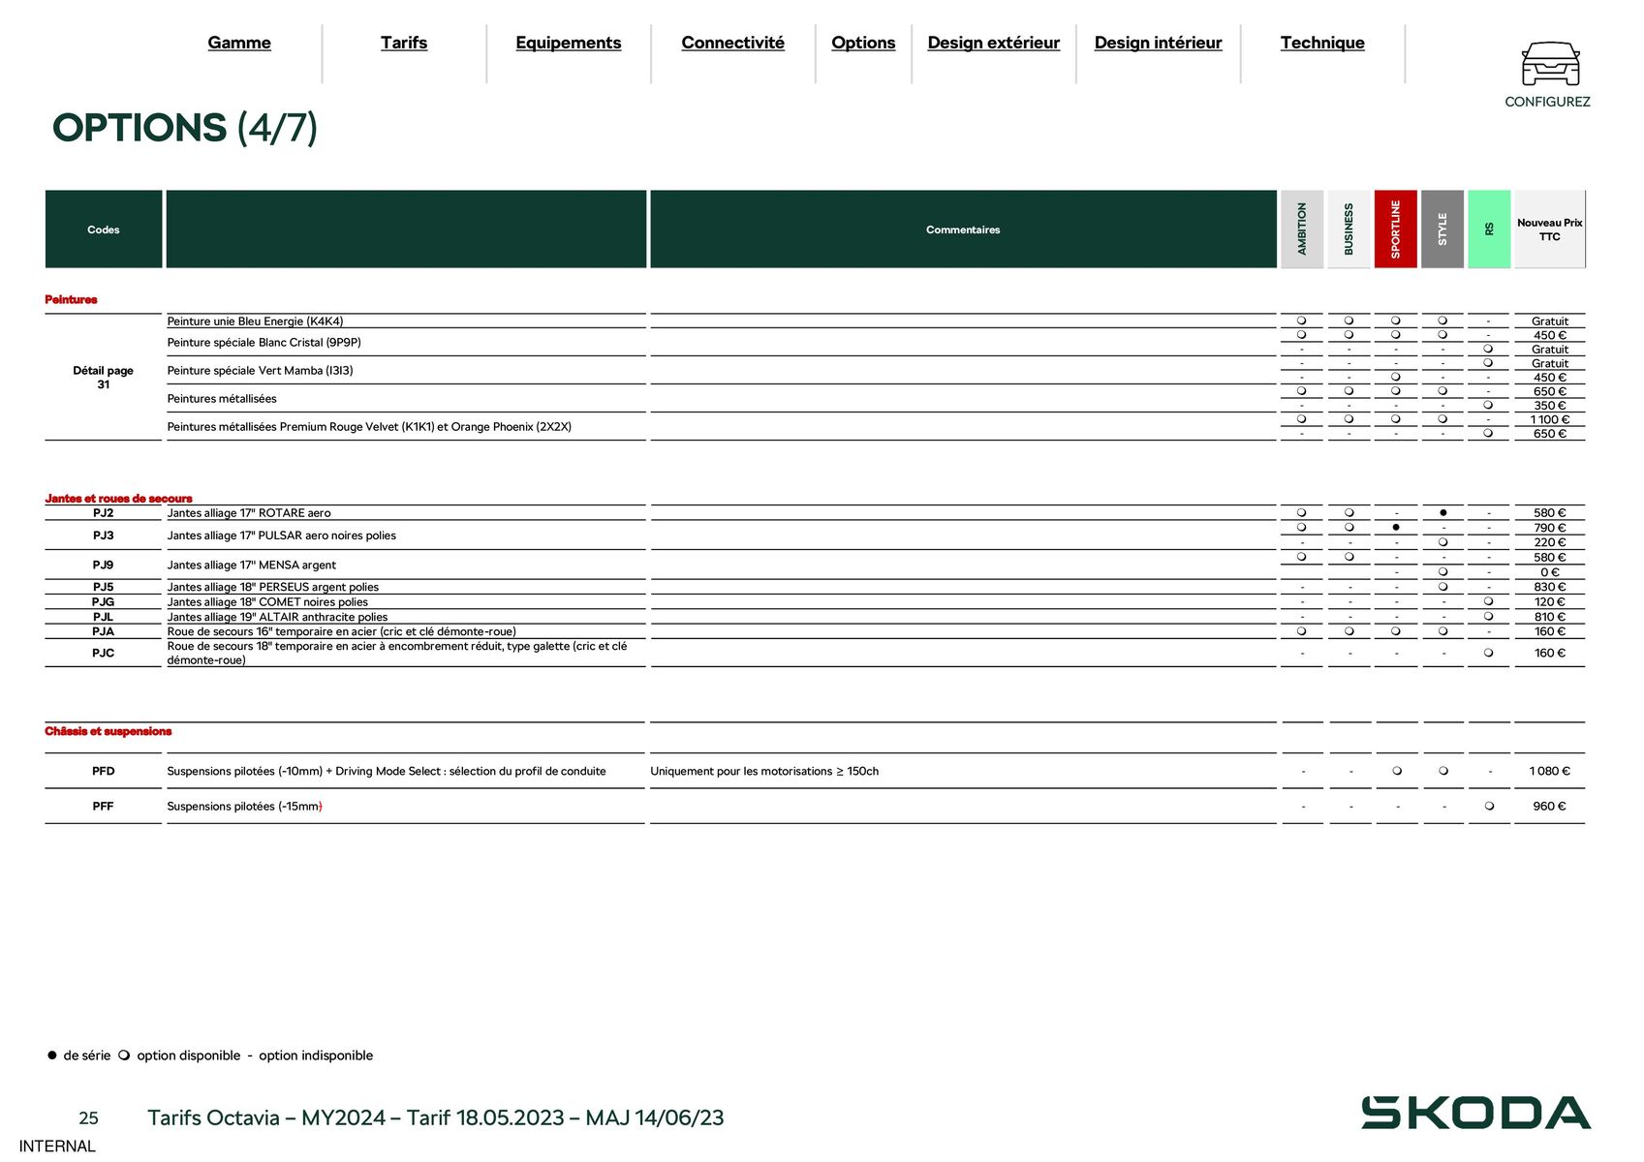The width and height of the screenshot is (1644, 1162).
Task: Click the de série legend dot
Action: (52, 1055)
